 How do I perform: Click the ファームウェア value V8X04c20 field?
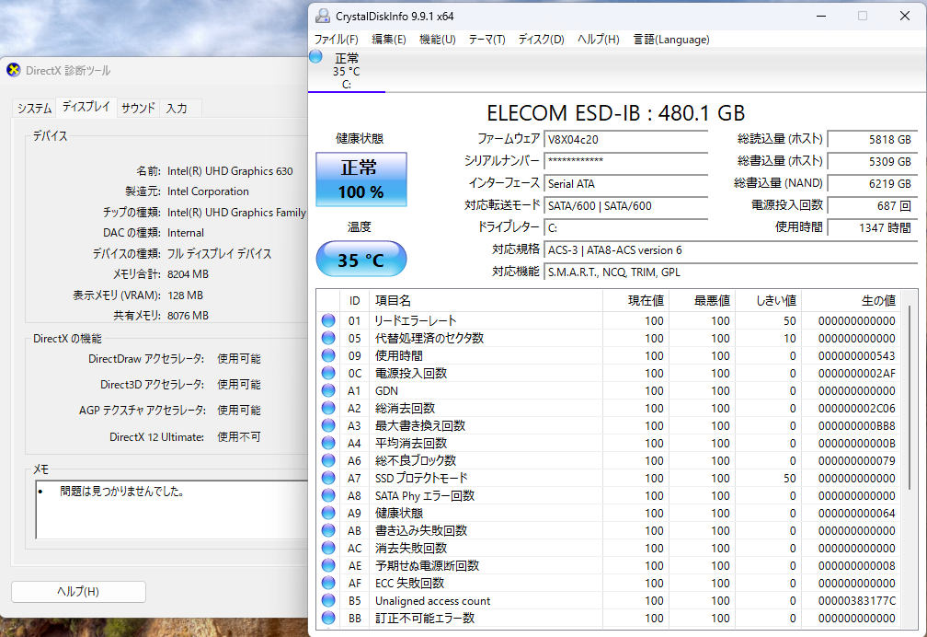(625, 140)
